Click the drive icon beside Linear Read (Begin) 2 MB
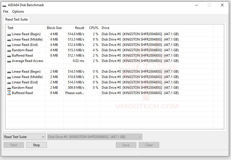 (x=9, y=72)
